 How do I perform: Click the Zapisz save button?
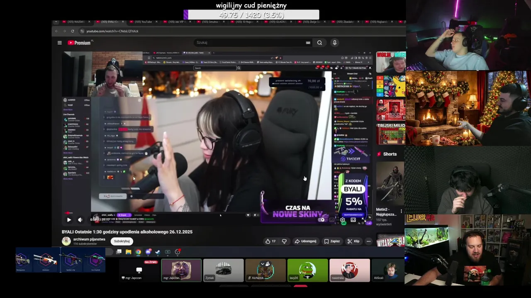[332, 241]
